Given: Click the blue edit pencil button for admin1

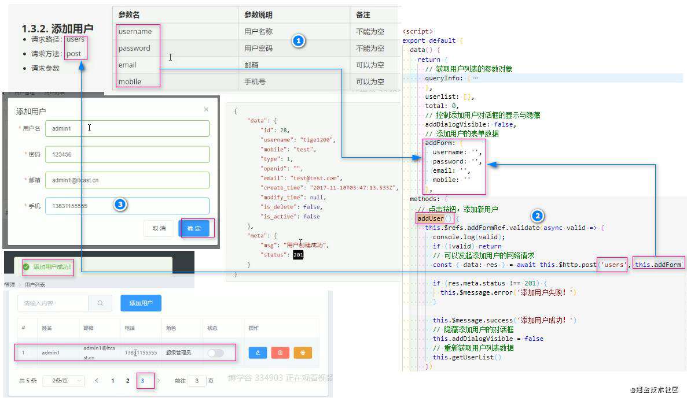Looking at the screenshot, I should (x=258, y=352).
